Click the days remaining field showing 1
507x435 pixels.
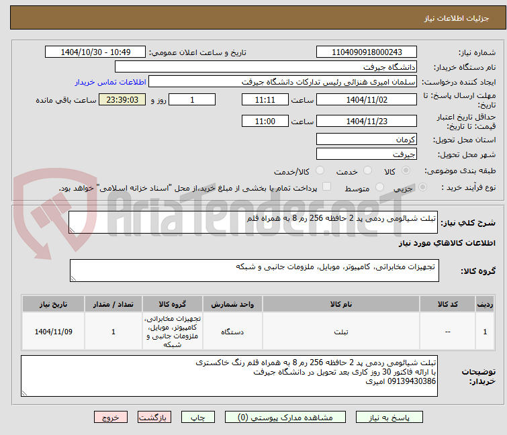[192, 100]
